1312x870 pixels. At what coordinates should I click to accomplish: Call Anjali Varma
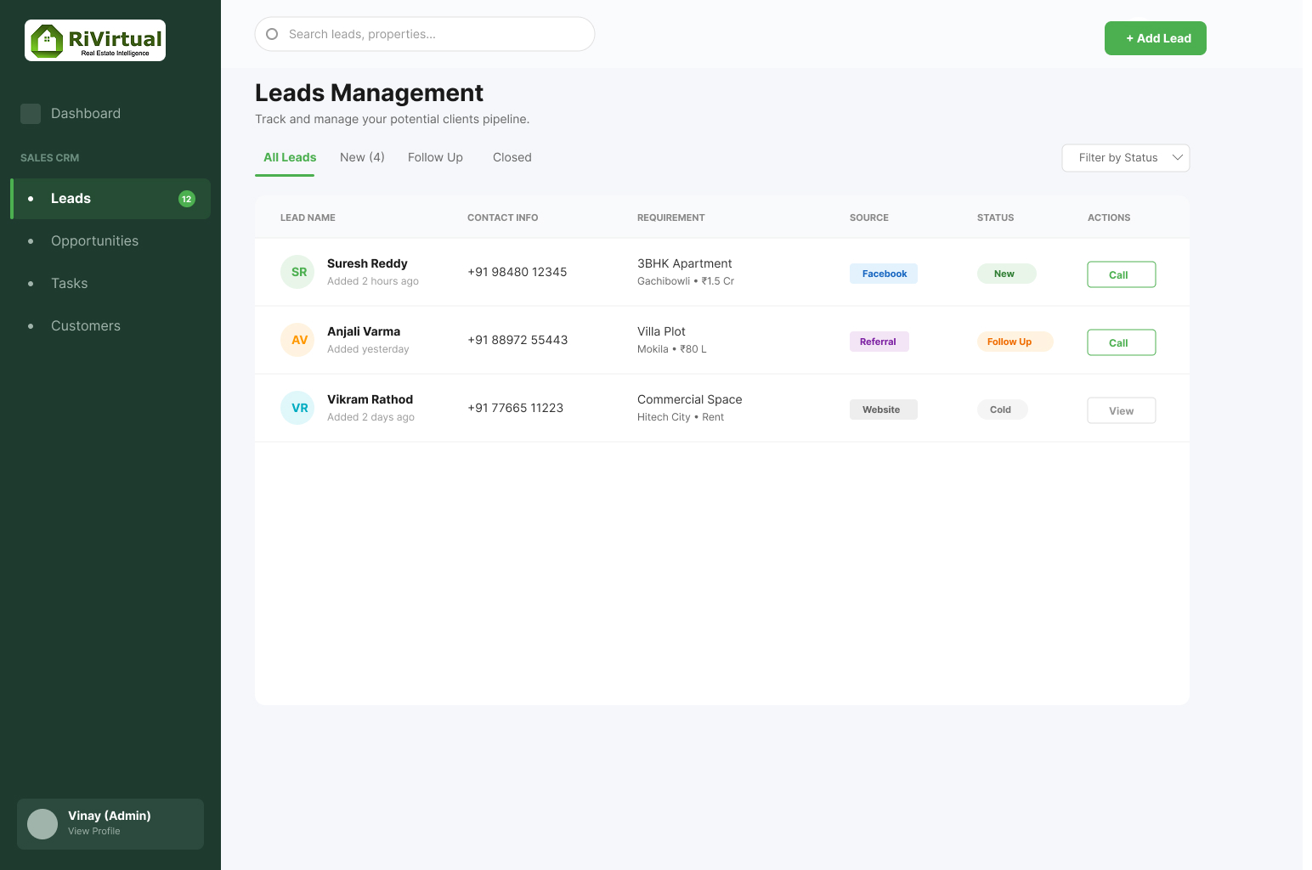pos(1122,342)
